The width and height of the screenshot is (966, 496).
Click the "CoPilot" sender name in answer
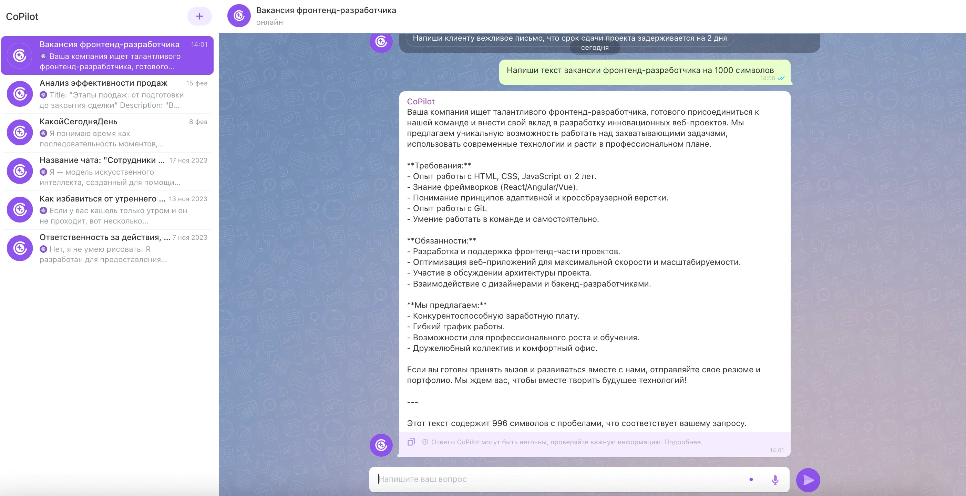coord(420,101)
